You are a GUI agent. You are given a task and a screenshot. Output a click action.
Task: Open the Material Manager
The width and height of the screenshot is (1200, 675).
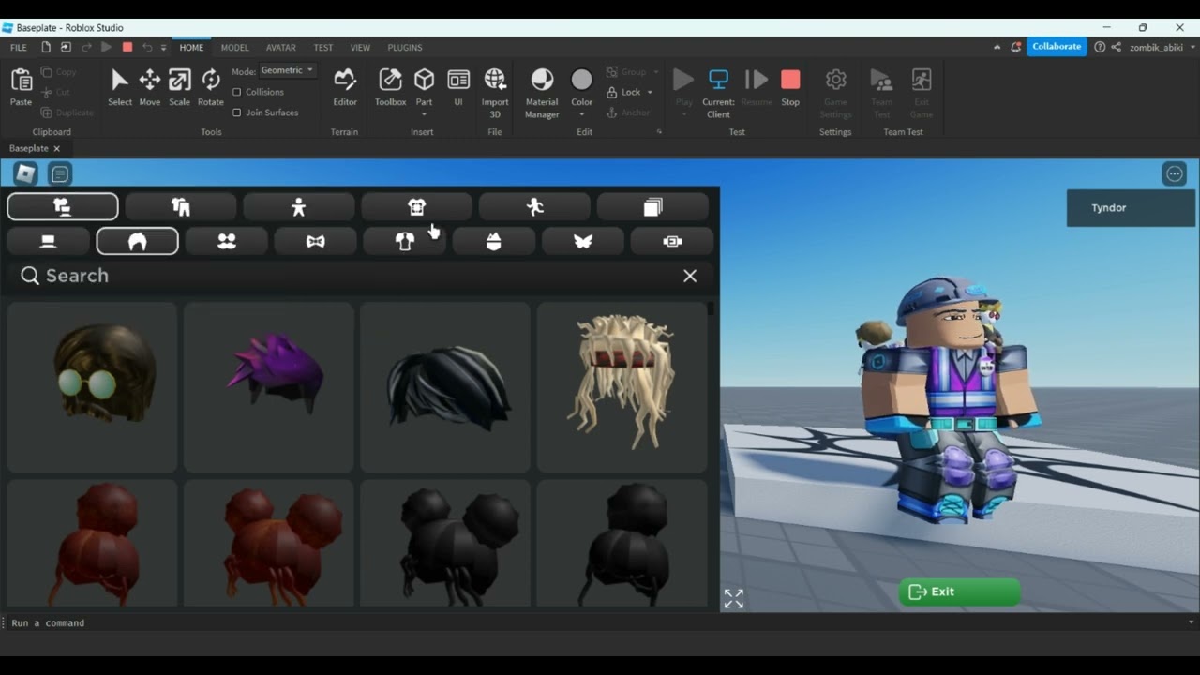[x=542, y=92]
